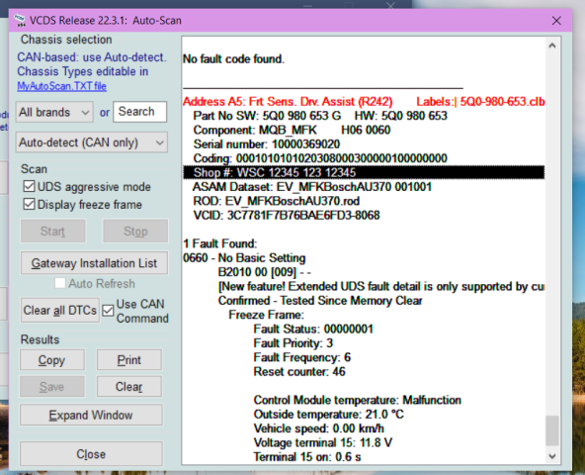Click the results pane scrollbar thumb
585x475 pixels.
pyautogui.click(x=552, y=430)
